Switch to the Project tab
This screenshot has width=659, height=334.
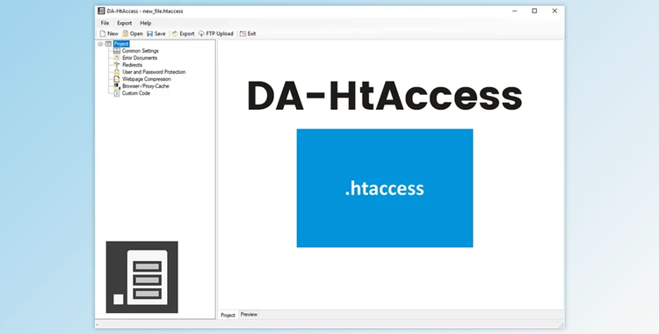(228, 315)
